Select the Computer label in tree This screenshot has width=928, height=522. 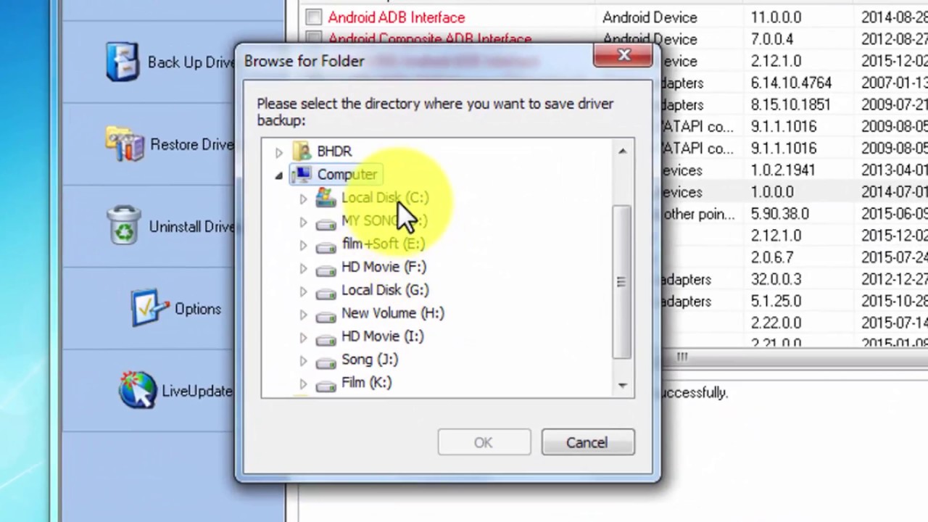tap(347, 174)
